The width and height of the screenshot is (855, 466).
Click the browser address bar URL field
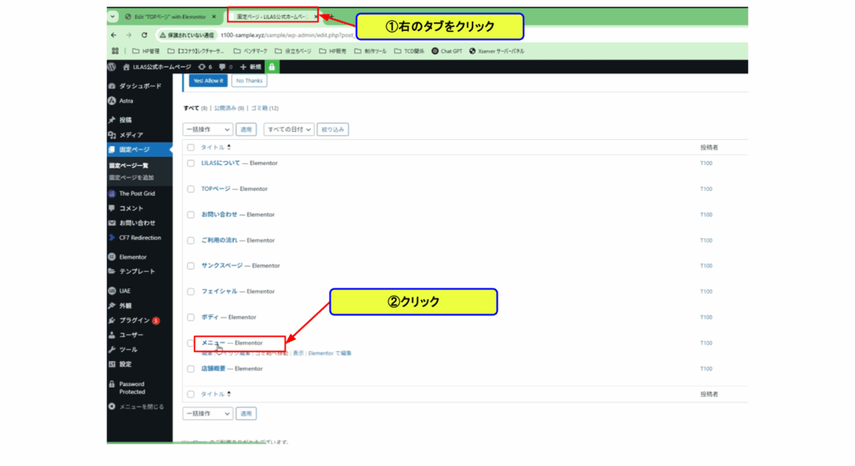click(287, 35)
